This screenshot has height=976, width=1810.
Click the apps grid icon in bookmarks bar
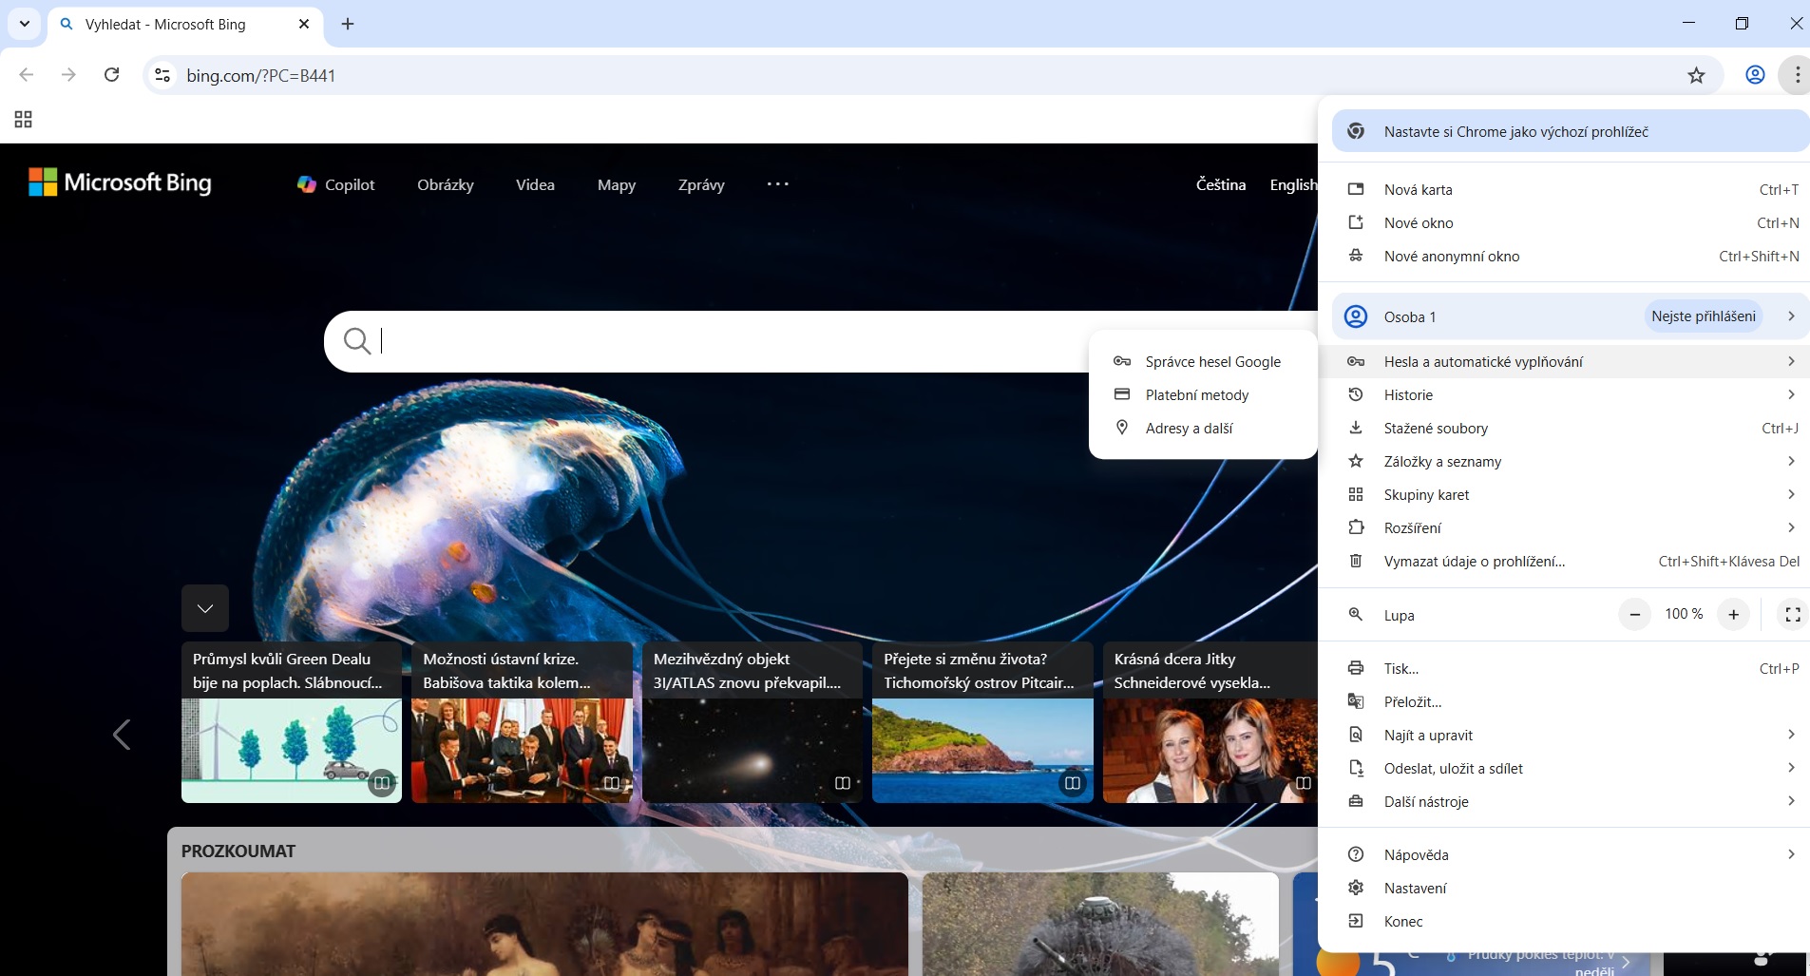coord(24,120)
